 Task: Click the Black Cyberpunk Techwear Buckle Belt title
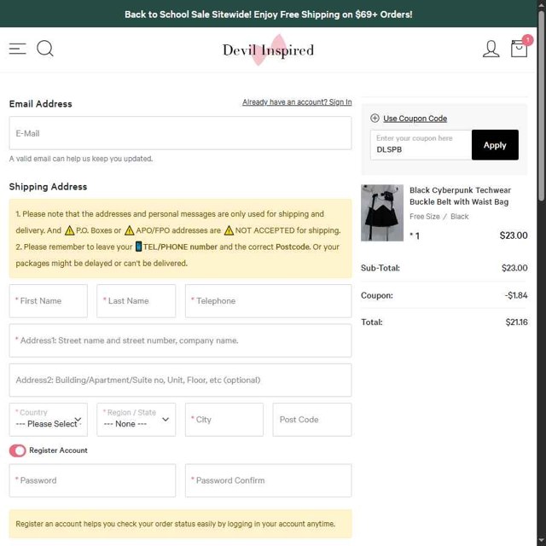[460, 196]
